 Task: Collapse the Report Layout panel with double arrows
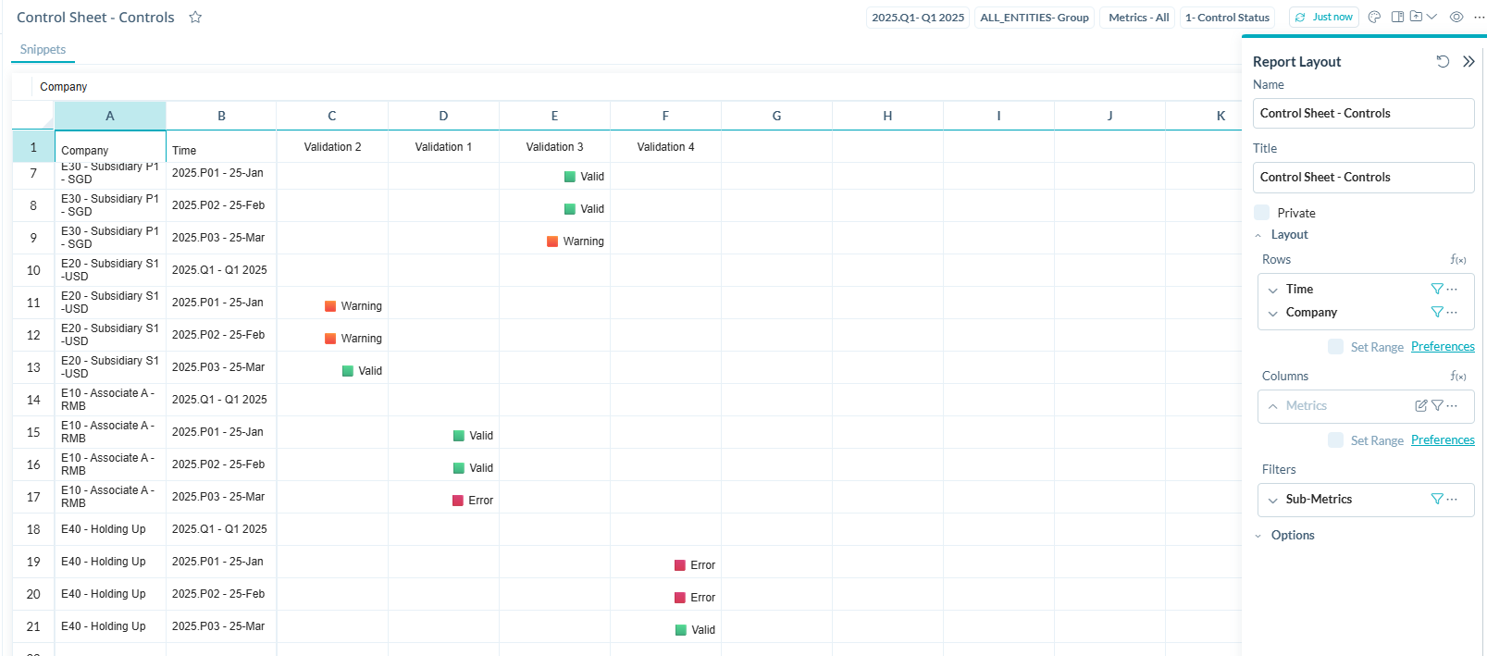pos(1468,62)
